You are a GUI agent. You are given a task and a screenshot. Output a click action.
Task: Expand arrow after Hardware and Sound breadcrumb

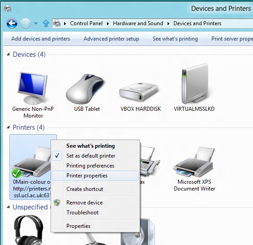[x=168, y=24]
